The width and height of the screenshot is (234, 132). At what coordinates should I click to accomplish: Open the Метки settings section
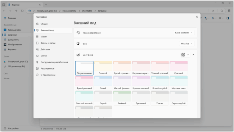click(x=53, y=56)
